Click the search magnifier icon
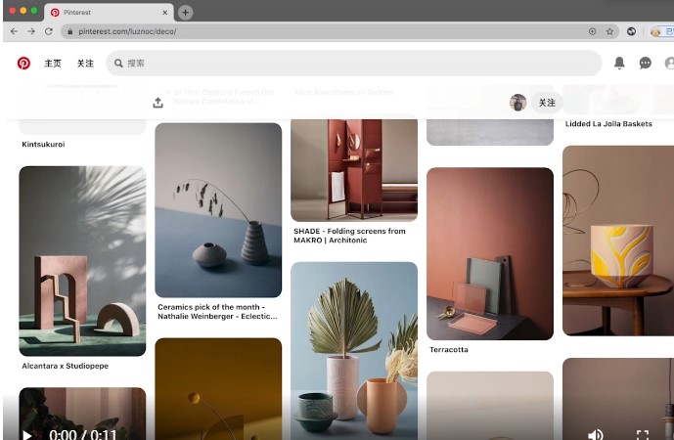This screenshot has width=674, height=440. [x=118, y=64]
